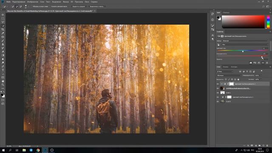This screenshot has height=153, width=272.
Task: Open the Layers panel menu
Action: 270,67
